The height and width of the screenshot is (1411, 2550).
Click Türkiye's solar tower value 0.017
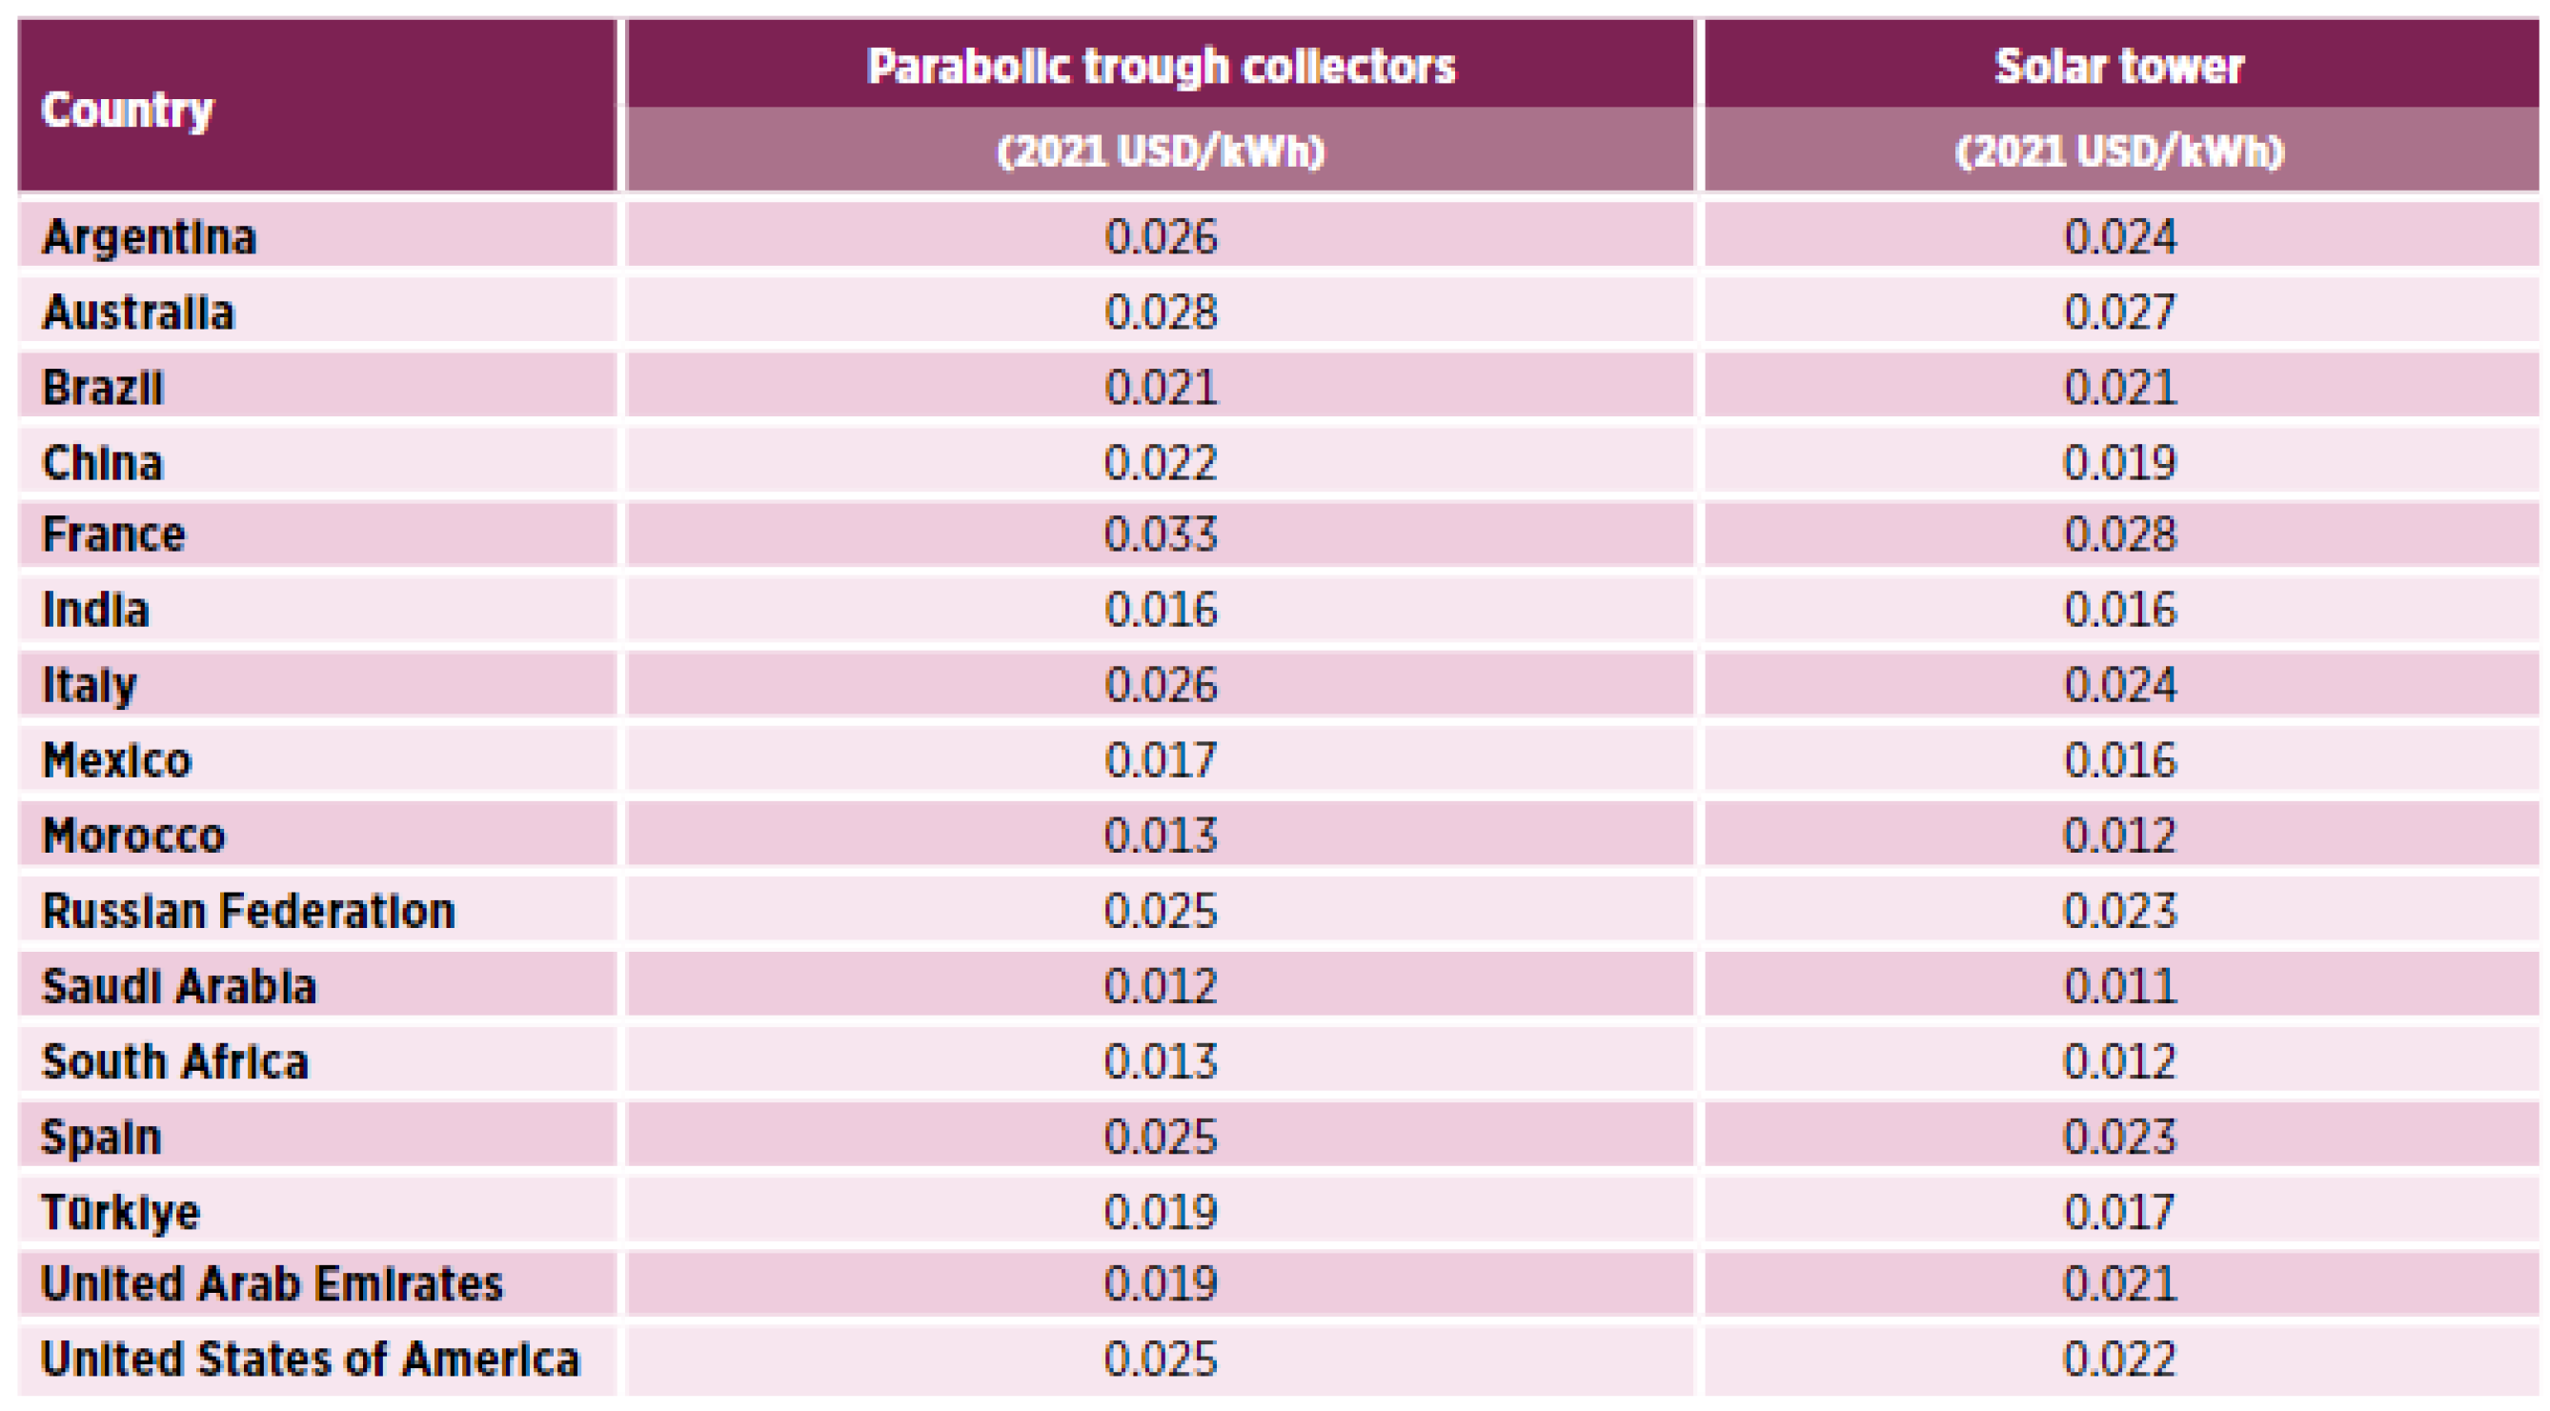[2119, 1211]
